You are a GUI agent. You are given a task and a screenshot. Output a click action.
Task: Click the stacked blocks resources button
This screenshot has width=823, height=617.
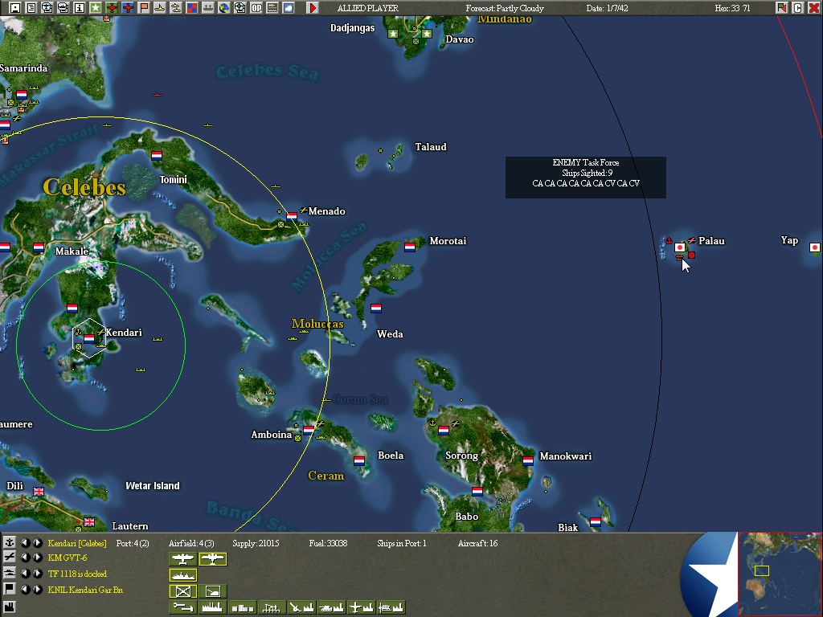pos(243,607)
